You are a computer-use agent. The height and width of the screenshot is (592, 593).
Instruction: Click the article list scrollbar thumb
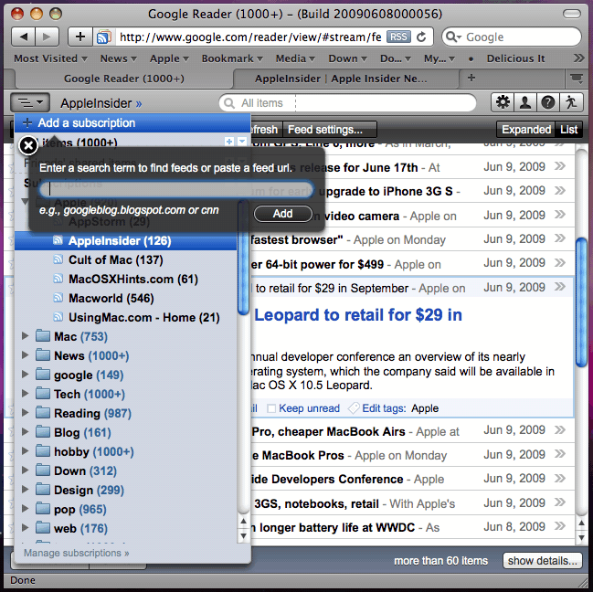(x=581, y=302)
